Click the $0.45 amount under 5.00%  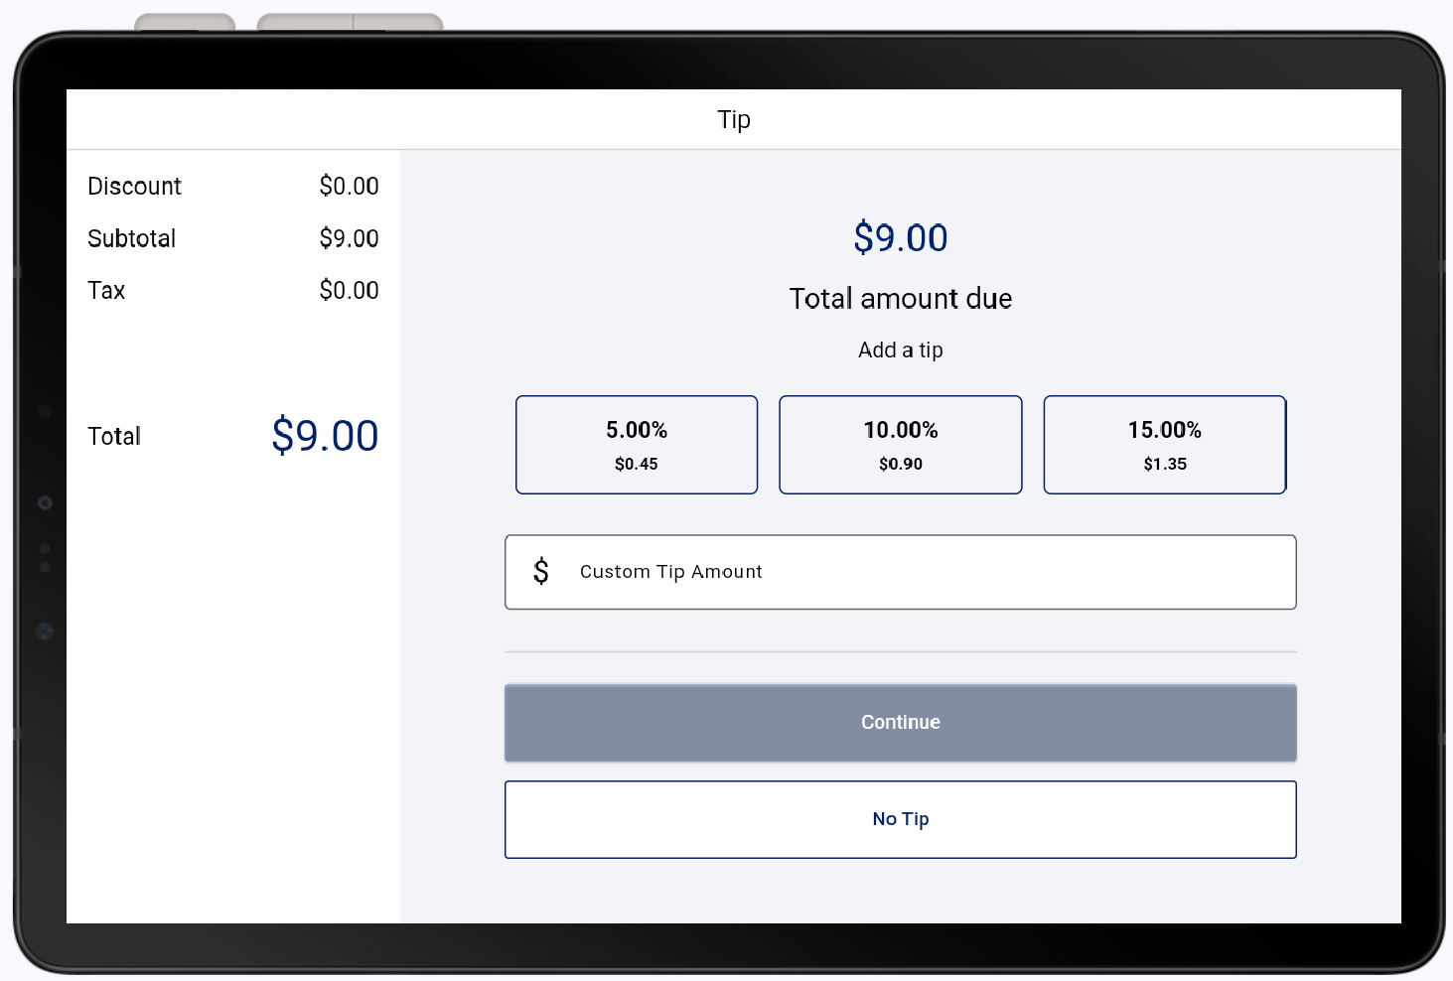click(636, 463)
